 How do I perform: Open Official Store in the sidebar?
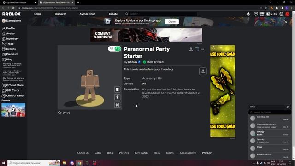(x=12, y=85)
